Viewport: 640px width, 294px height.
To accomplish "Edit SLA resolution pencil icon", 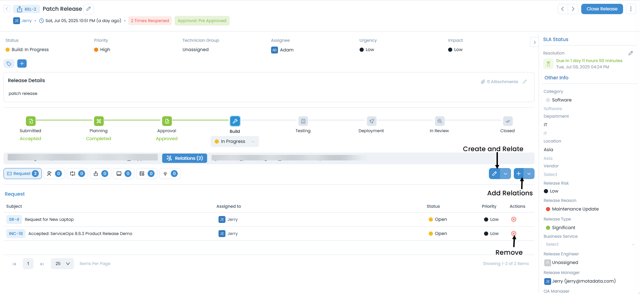I will click(x=631, y=53).
